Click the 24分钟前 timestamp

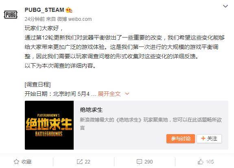[x=35, y=19]
